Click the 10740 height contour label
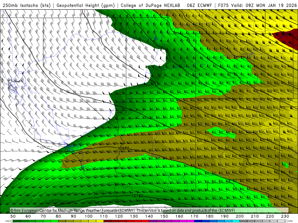This screenshot has width=298, height=223. (x=137, y=195)
